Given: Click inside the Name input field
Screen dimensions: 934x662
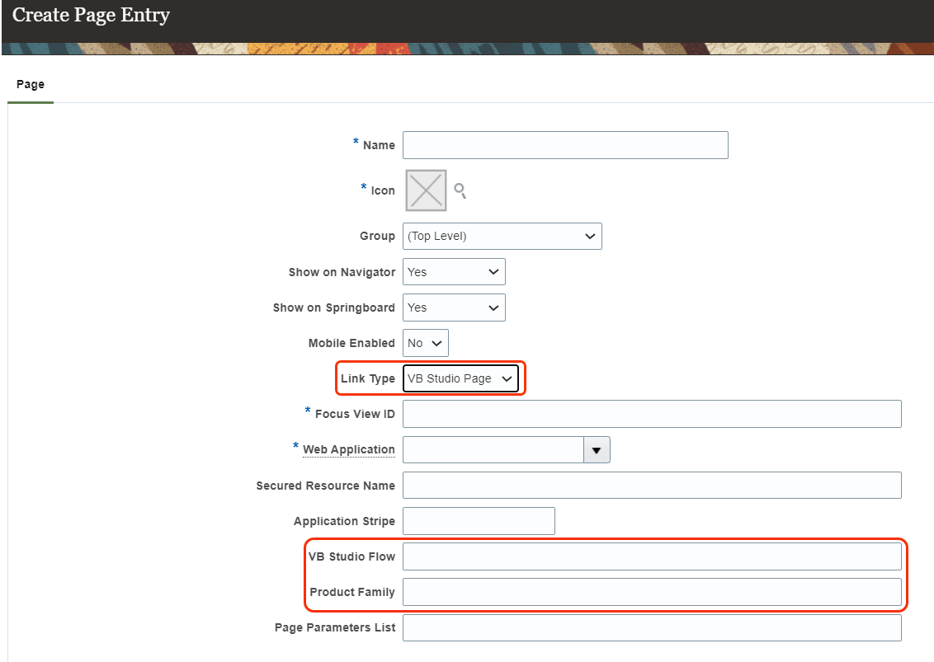Looking at the screenshot, I should click(x=565, y=144).
